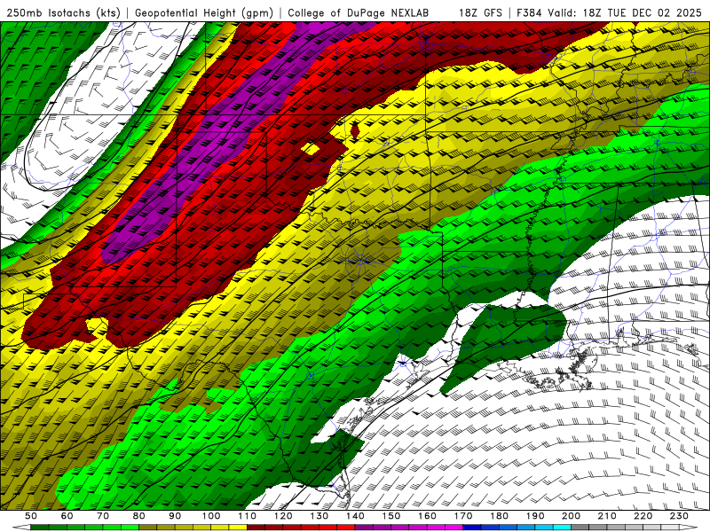Select the 70 label on the legend
The width and height of the screenshot is (710, 532).
(x=103, y=516)
